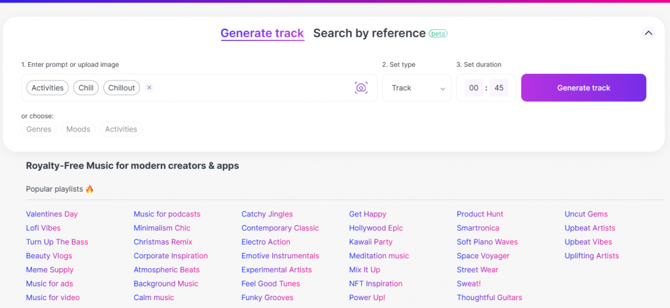Open the NFT Inspiration playlist
The height and width of the screenshot is (308, 670).
[x=376, y=284]
